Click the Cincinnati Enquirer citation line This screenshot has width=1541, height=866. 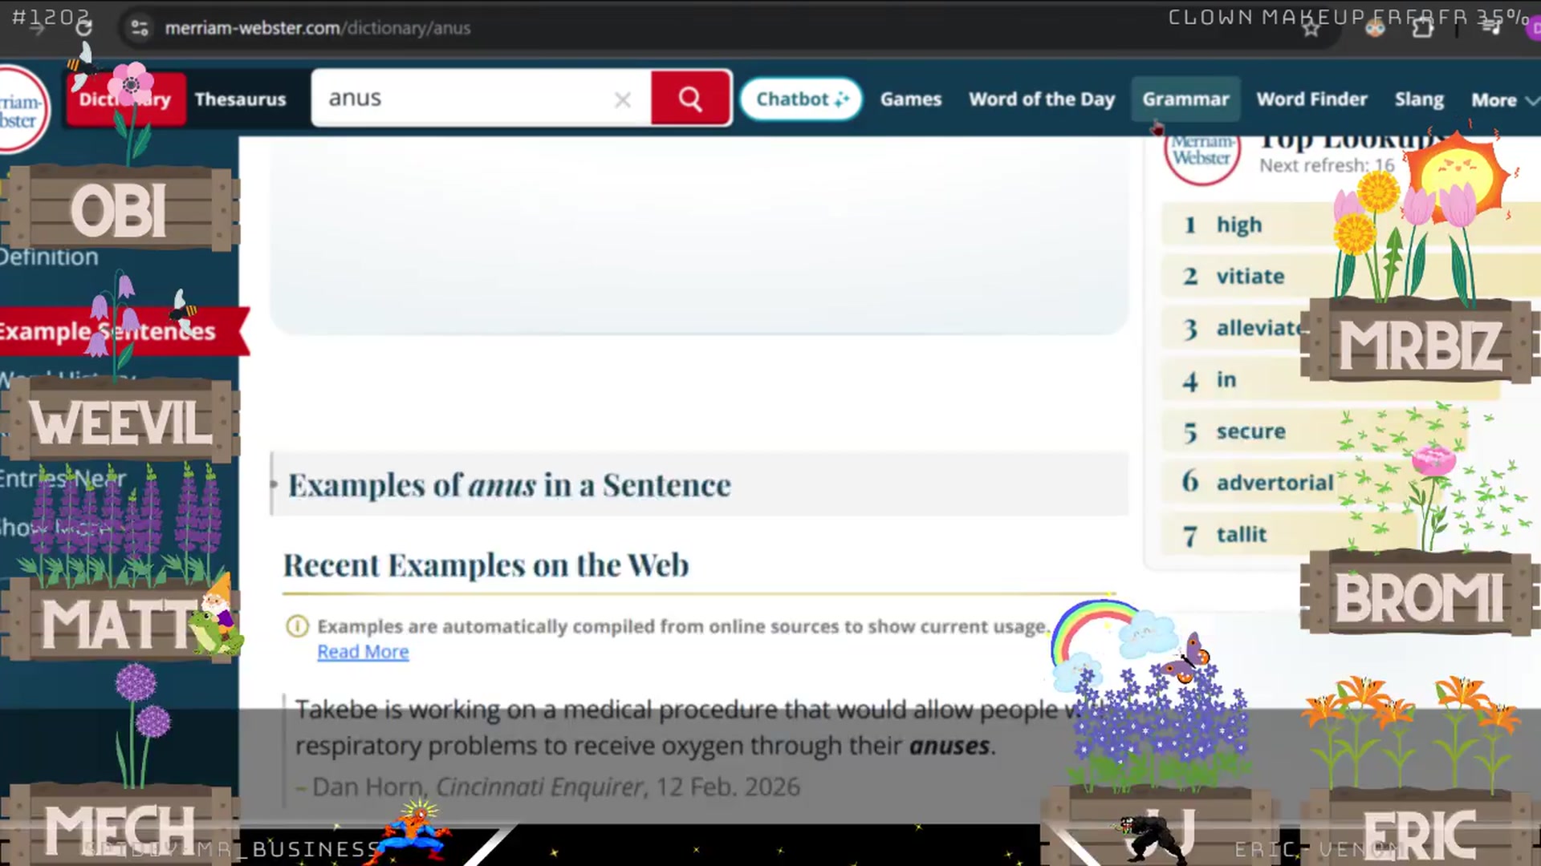548,787
